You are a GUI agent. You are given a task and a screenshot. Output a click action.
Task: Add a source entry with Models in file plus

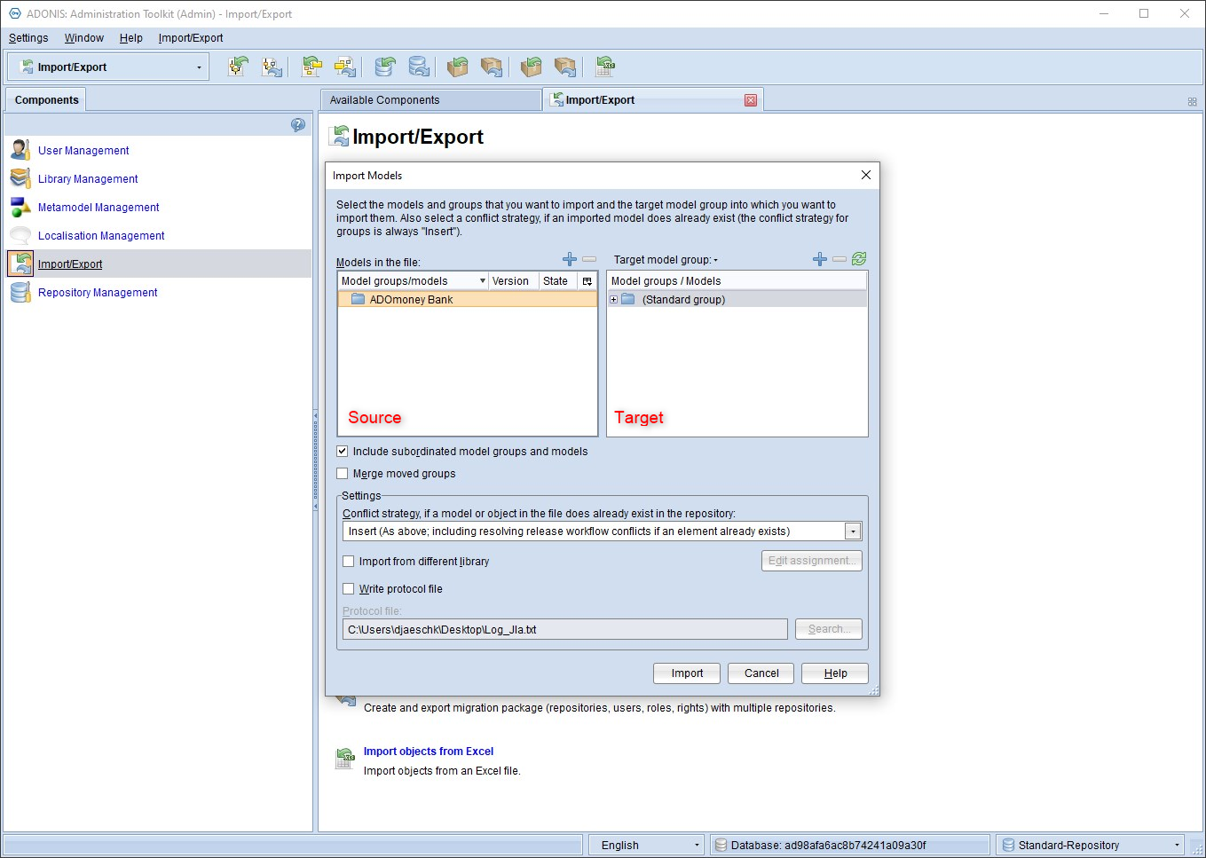[570, 259]
